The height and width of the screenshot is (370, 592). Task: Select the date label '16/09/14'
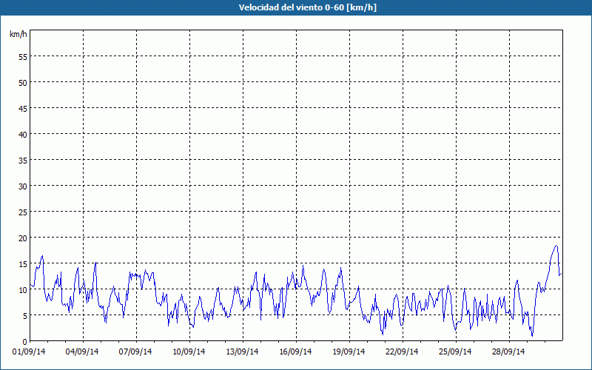295,351
